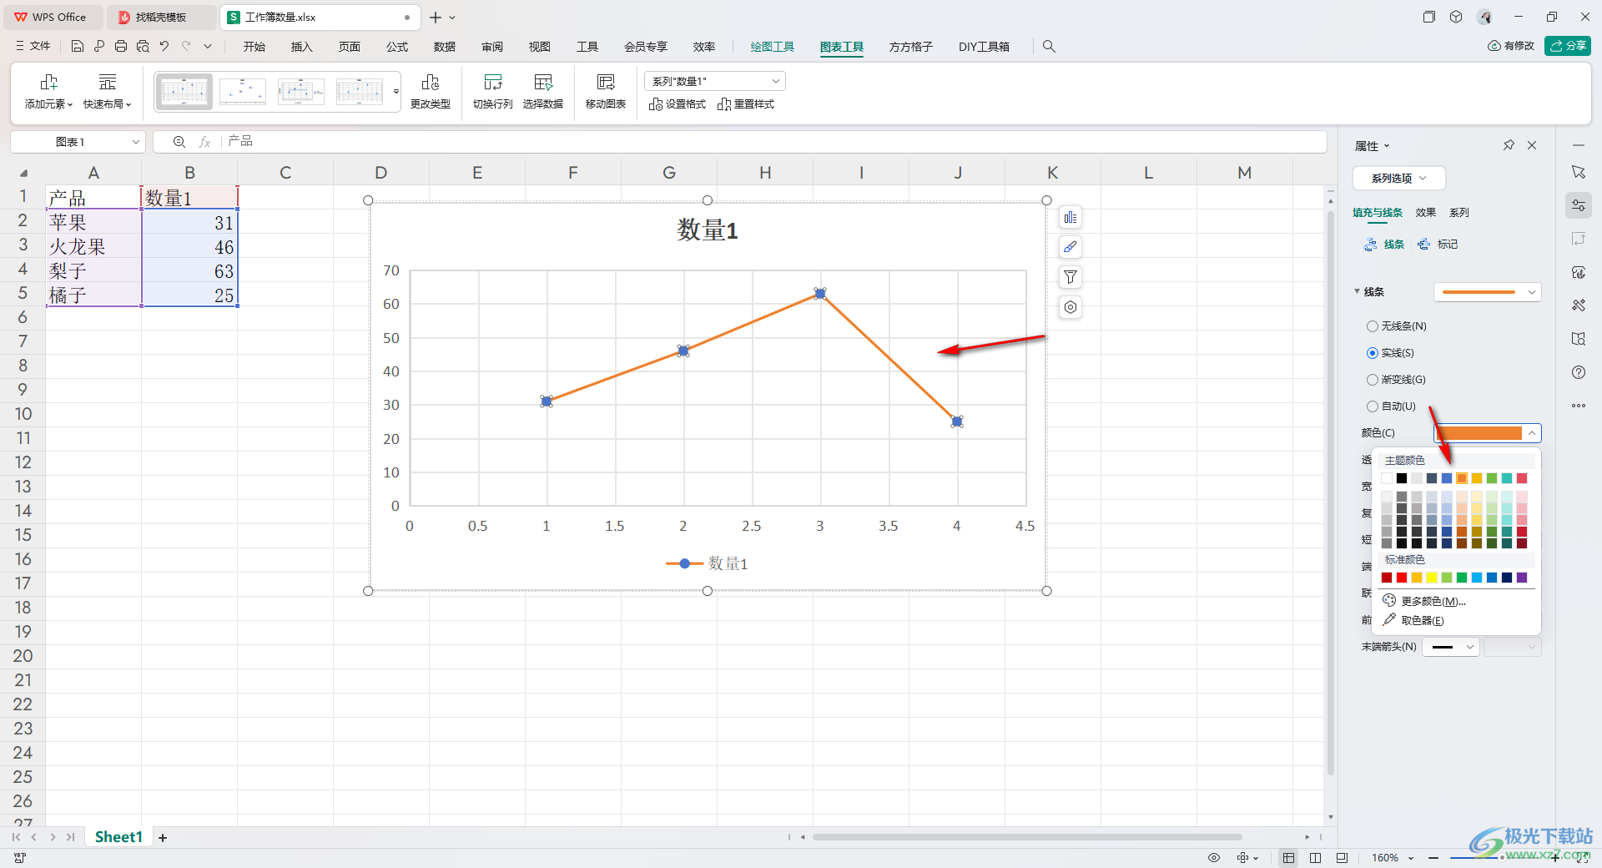Click 标记 marker sub-tab button
1602x868 pixels.
coord(1438,245)
